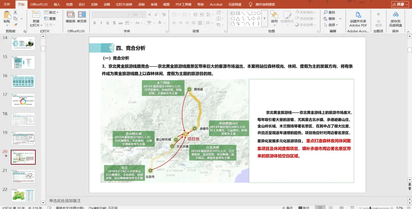This screenshot has width=412, height=209.
Task: Toggle text Shadow (S) formatting
Action: pyautogui.click(x=114, y=23)
